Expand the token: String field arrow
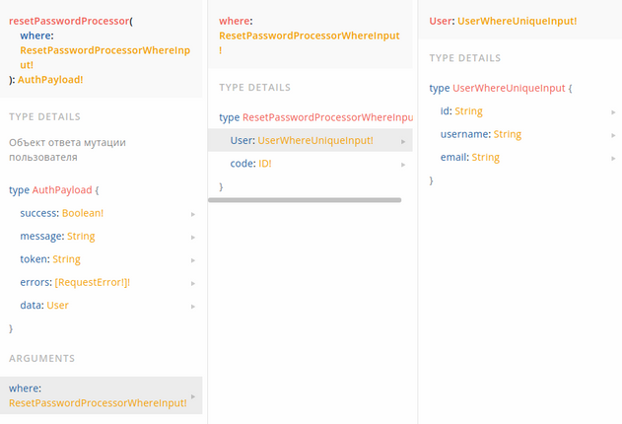622x424 pixels. click(193, 260)
